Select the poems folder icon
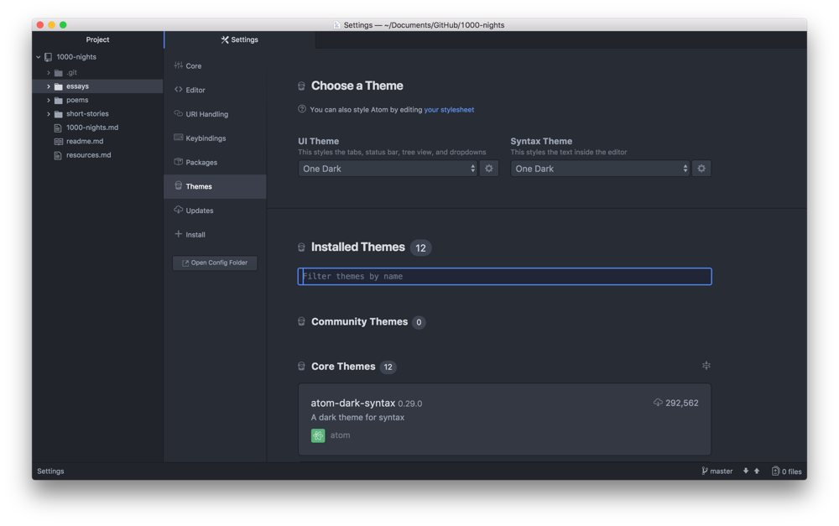839x526 pixels. (x=59, y=101)
